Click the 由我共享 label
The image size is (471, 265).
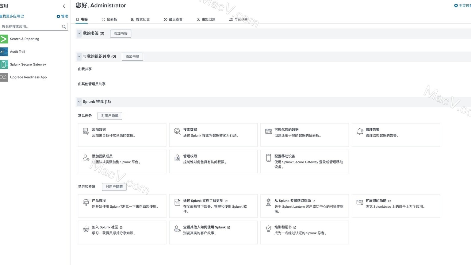tap(85, 69)
